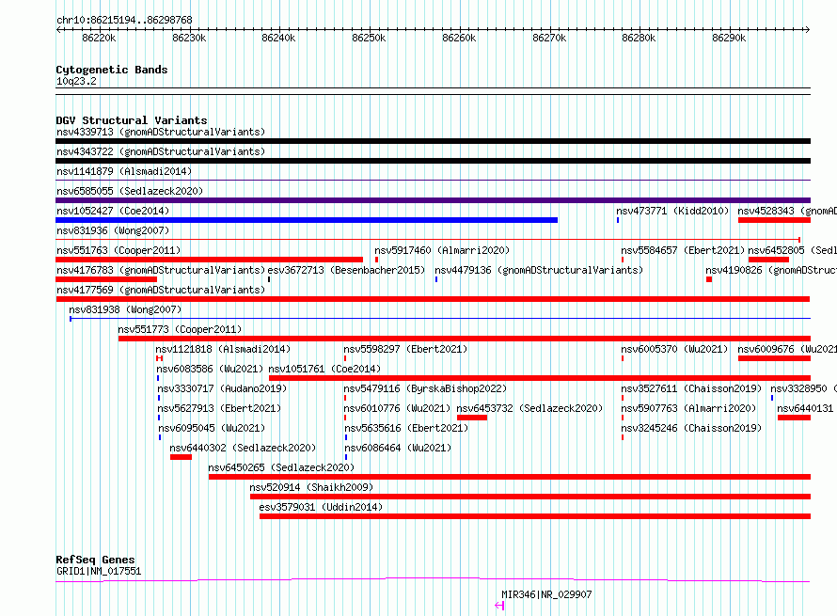Select nsv4176783 gnomADStructuralVariants label

161,270
